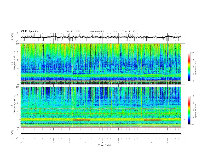
Task: Select the date text "Dec.15, 2024"
Action: coord(73,31)
